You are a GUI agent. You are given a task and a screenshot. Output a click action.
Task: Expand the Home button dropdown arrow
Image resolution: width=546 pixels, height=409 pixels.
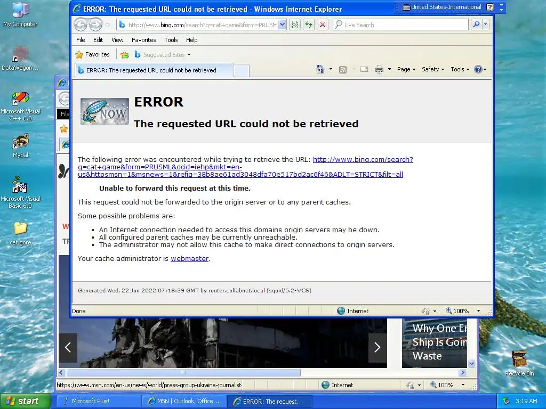tap(331, 69)
